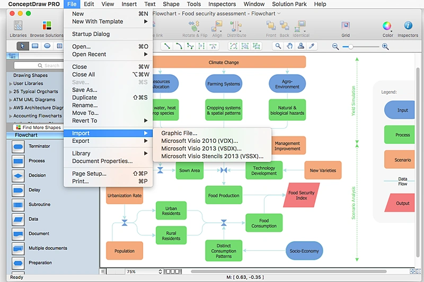
Task: Click the Zoom In magnifier icon
Action: pyautogui.click(x=385, y=47)
